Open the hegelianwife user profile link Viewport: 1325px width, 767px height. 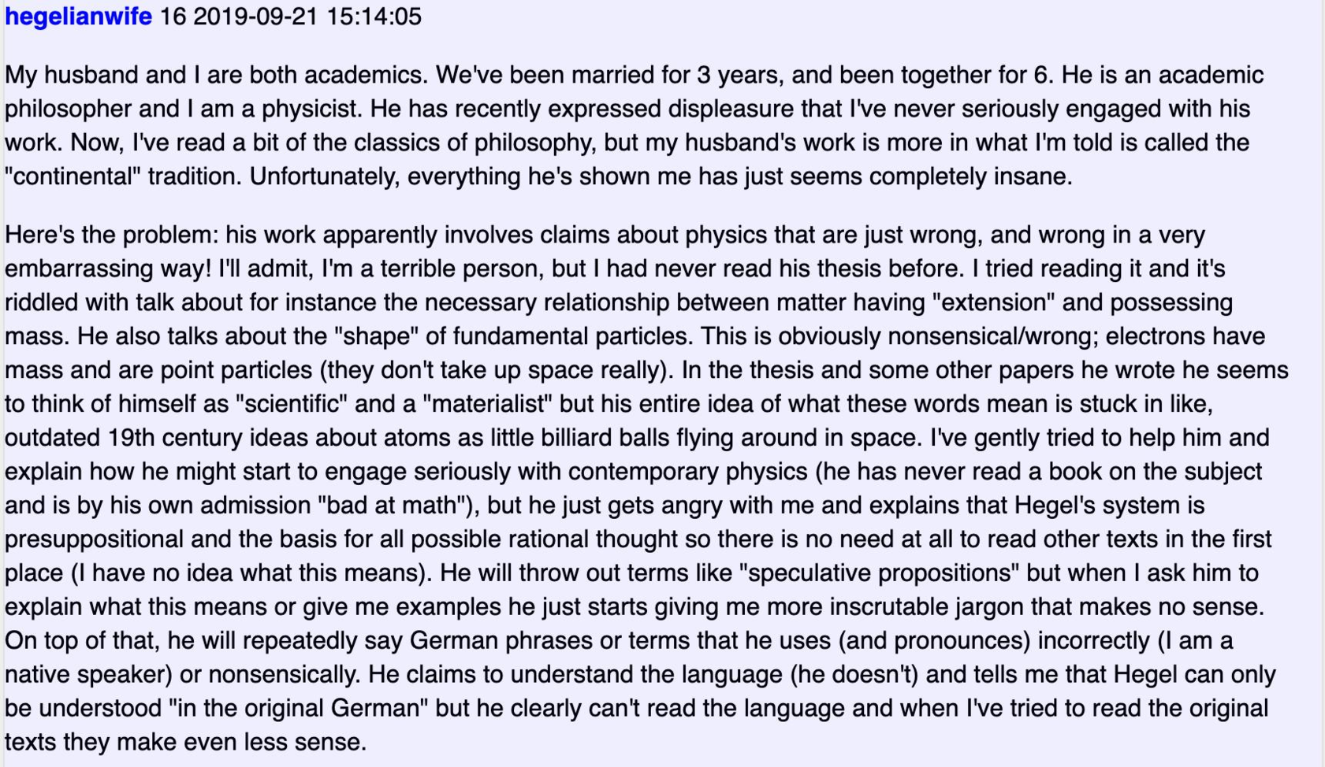tap(78, 17)
